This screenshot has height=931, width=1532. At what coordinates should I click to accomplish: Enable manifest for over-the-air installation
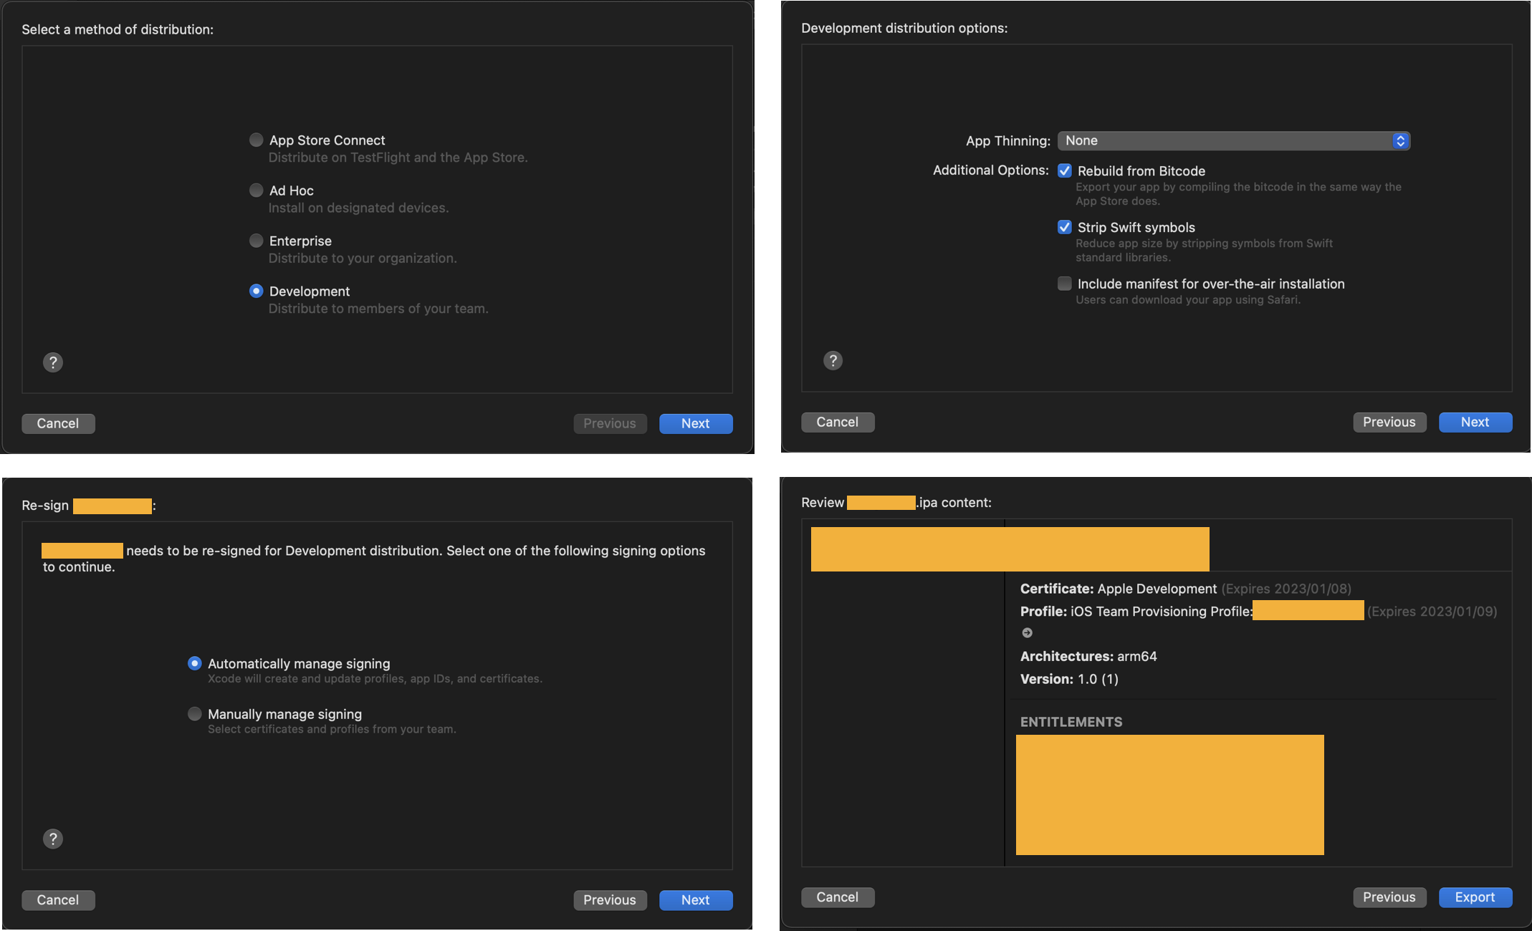pyautogui.click(x=1065, y=284)
